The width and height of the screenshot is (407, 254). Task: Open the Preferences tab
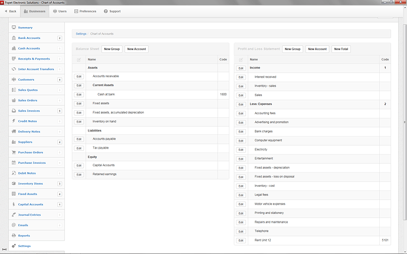[85, 11]
